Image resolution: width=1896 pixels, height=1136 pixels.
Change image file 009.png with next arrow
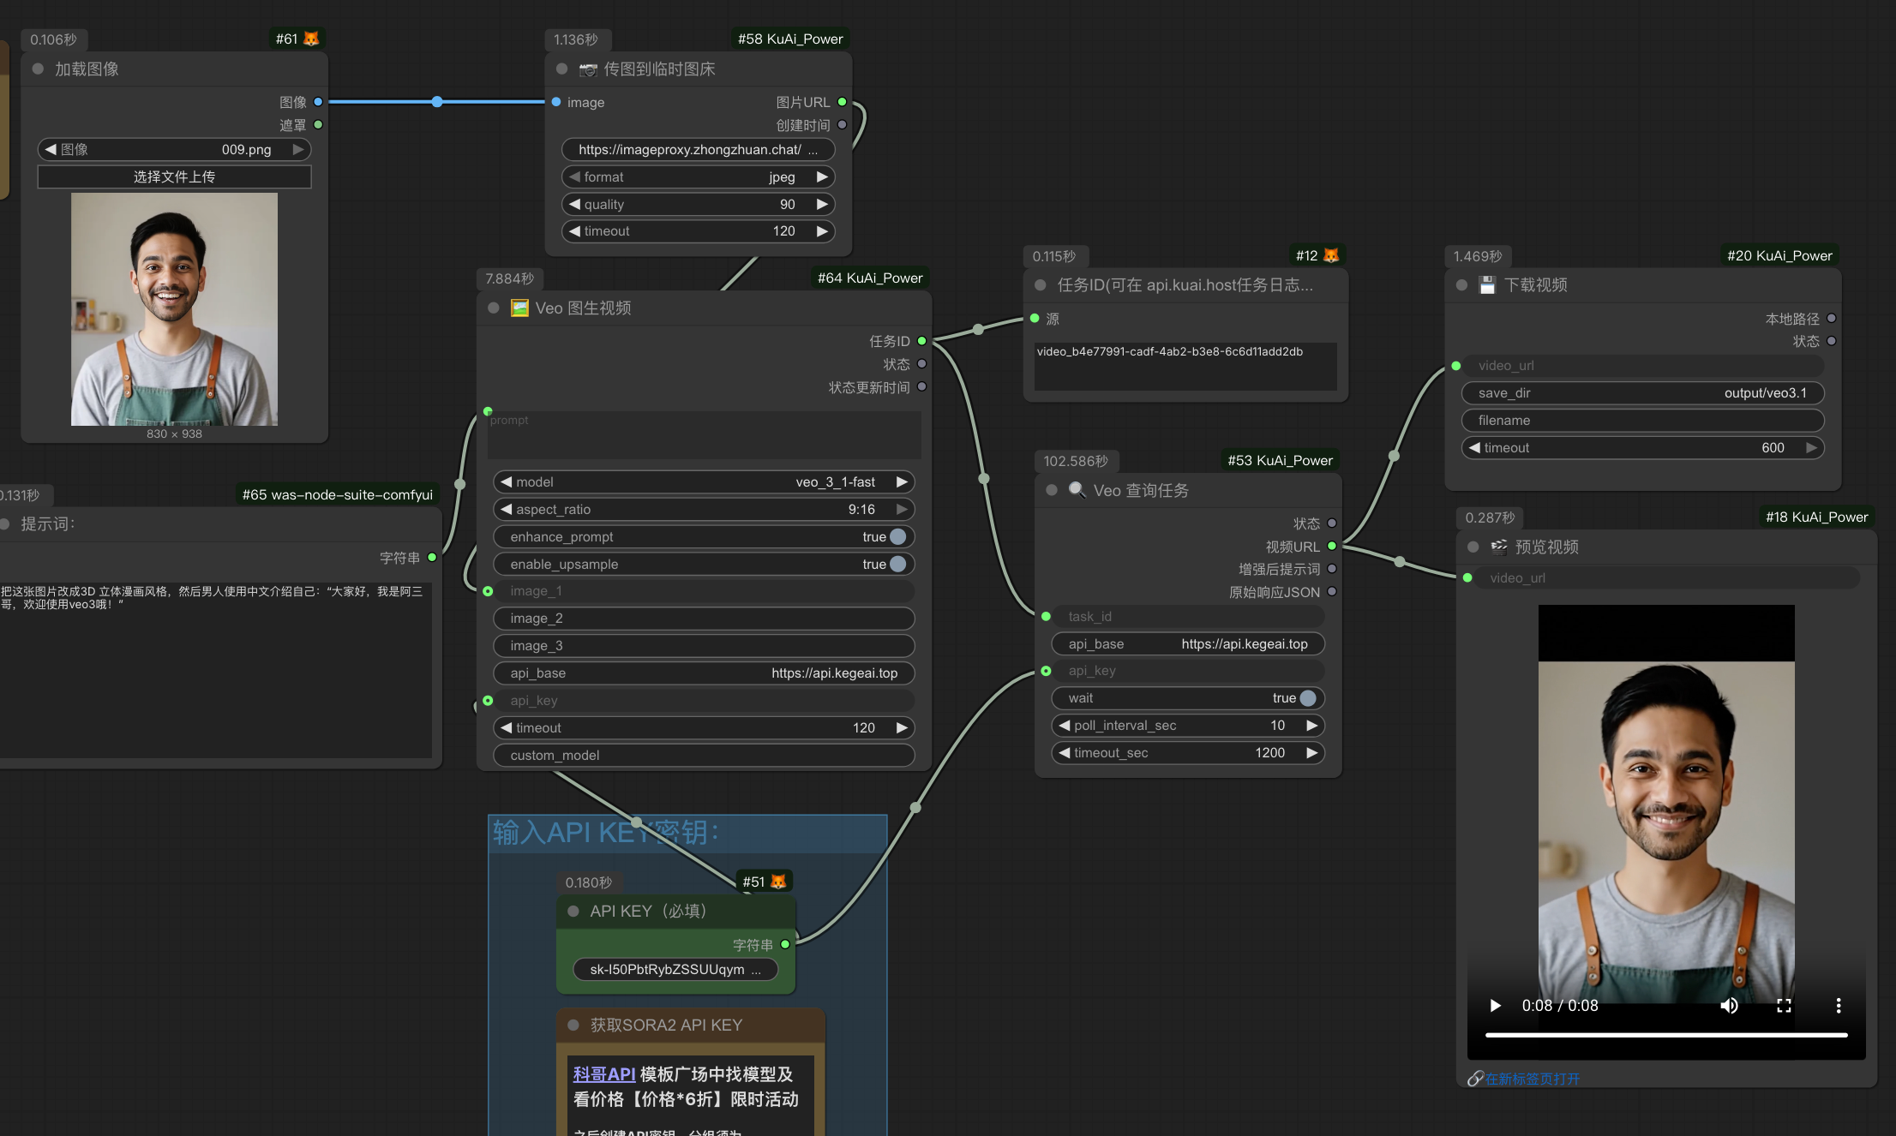pyautogui.click(x=298, y=150)
